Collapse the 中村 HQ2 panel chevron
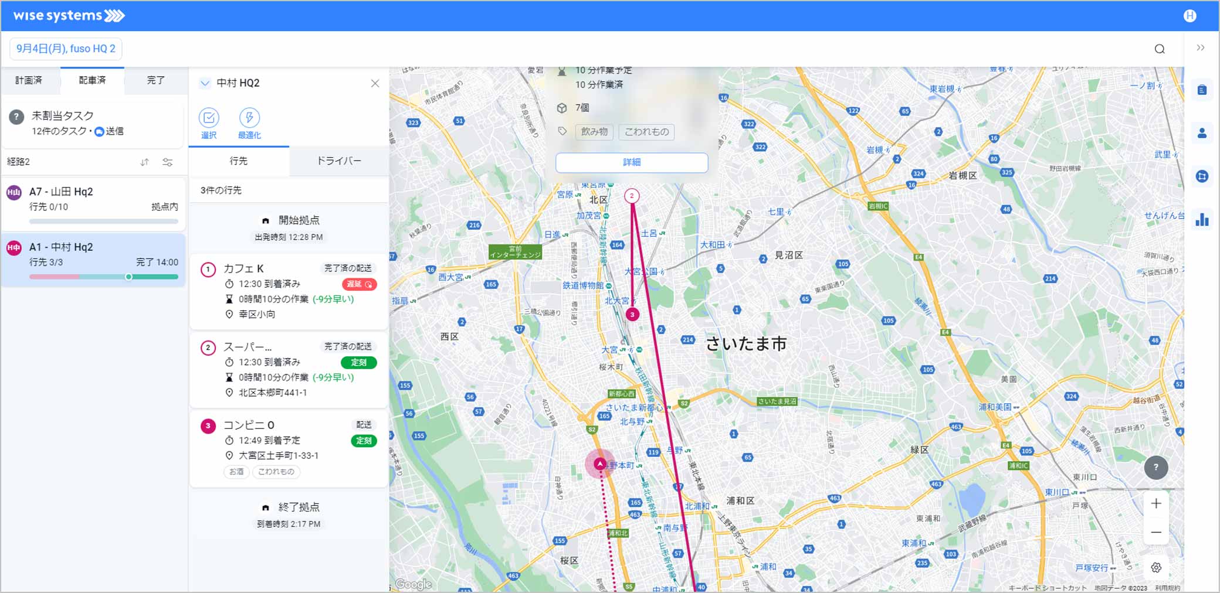 coord(205,83)
